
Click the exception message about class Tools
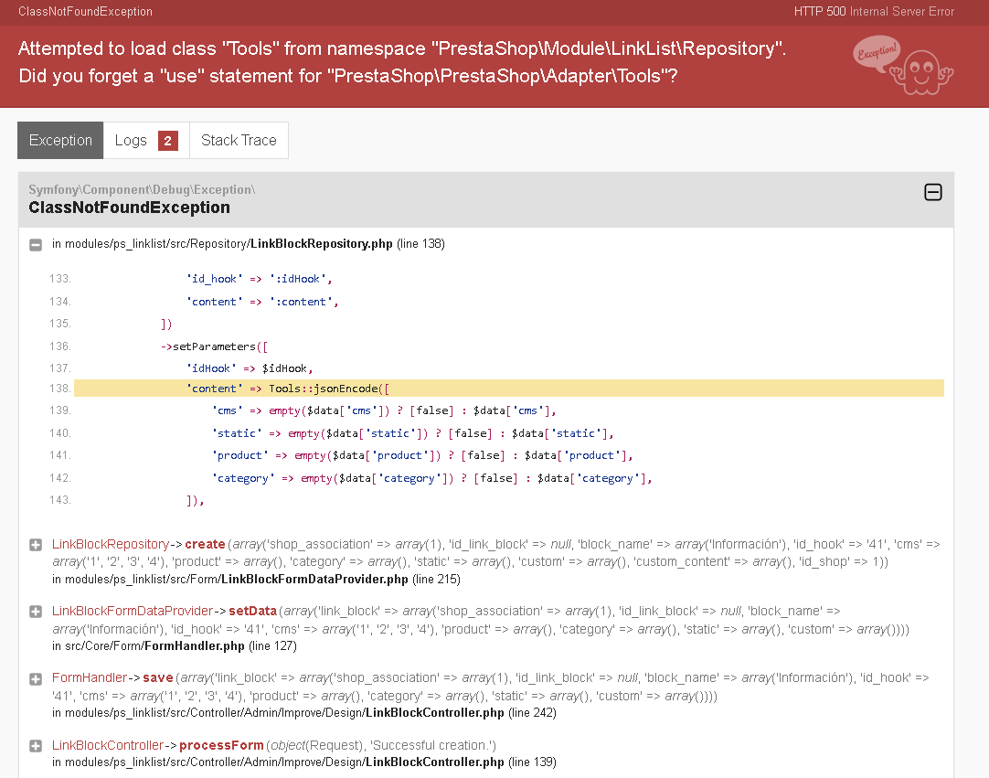click(x=402, y=62)
